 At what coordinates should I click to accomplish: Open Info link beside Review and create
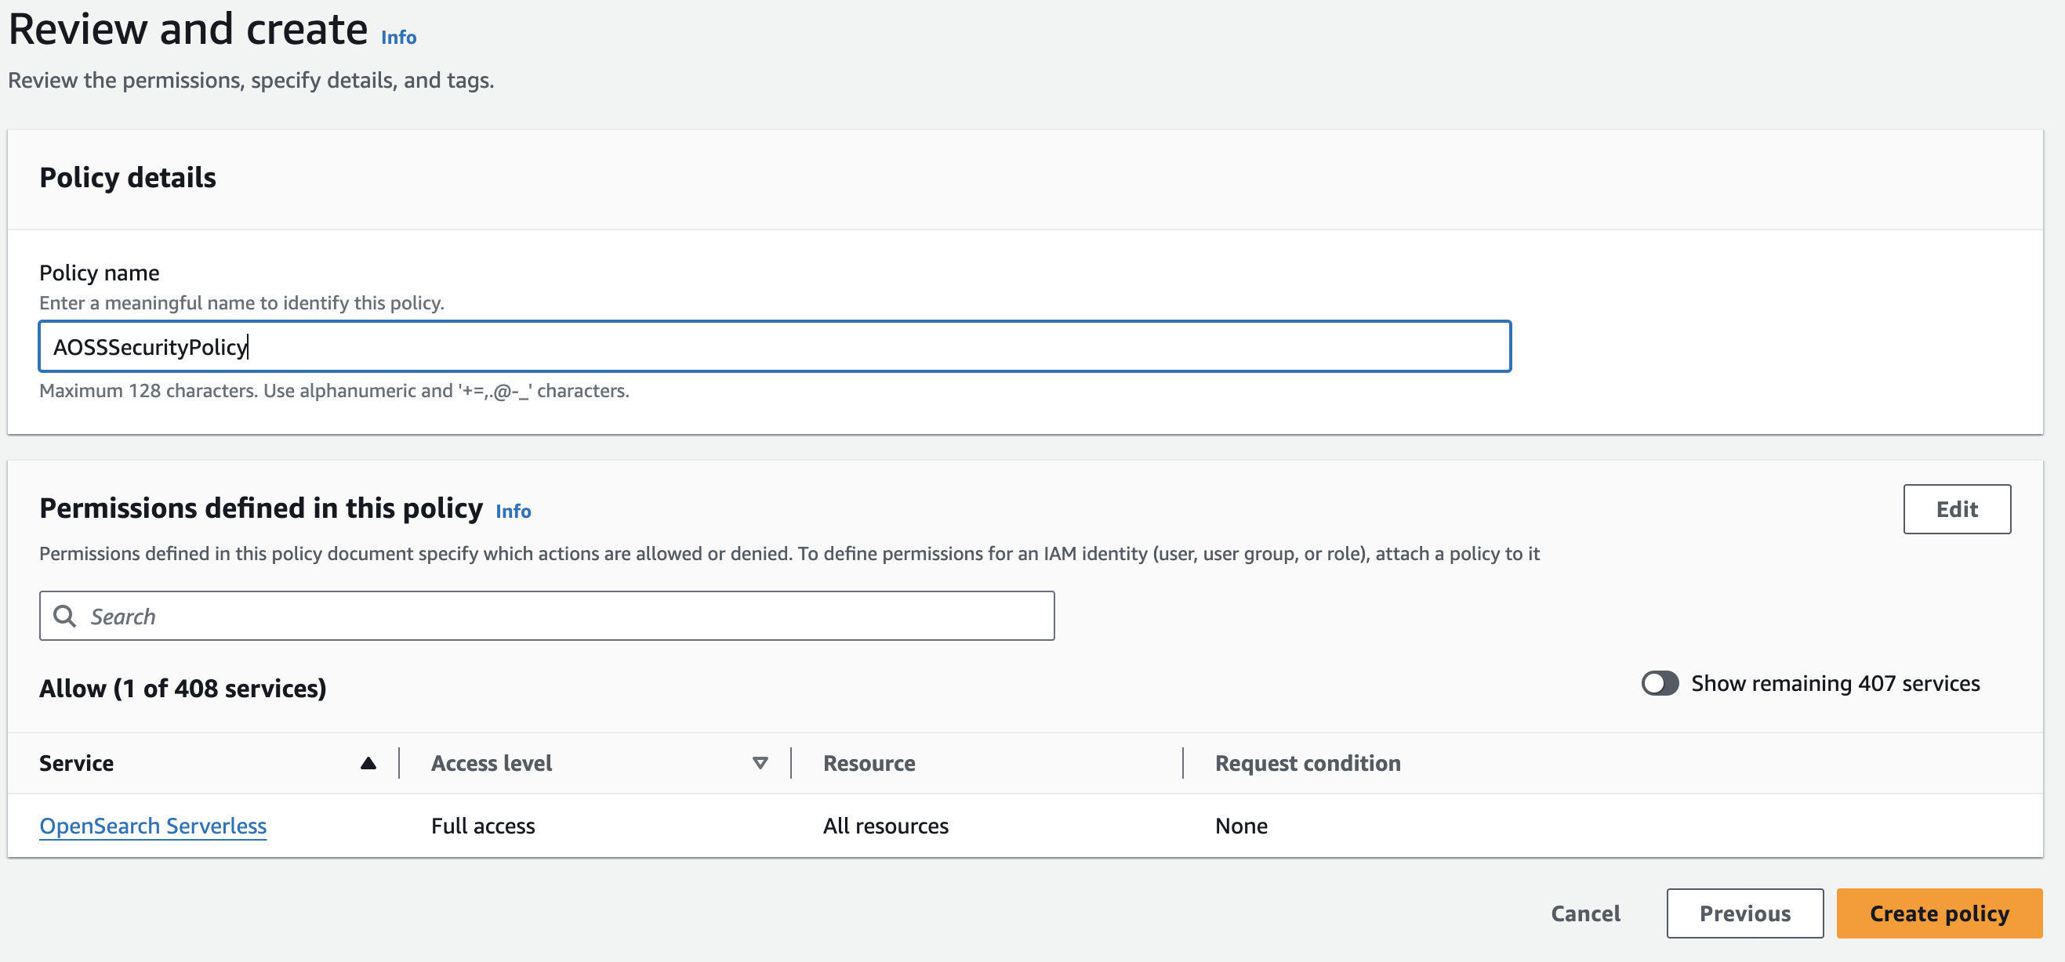click(398, 38)
